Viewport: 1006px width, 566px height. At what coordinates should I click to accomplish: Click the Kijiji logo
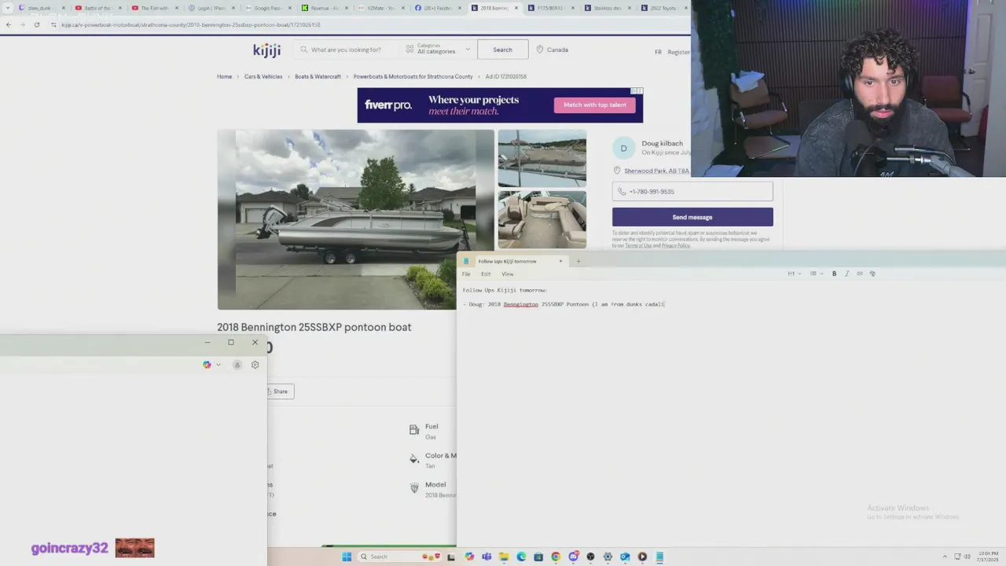click(x=266, y=50)
